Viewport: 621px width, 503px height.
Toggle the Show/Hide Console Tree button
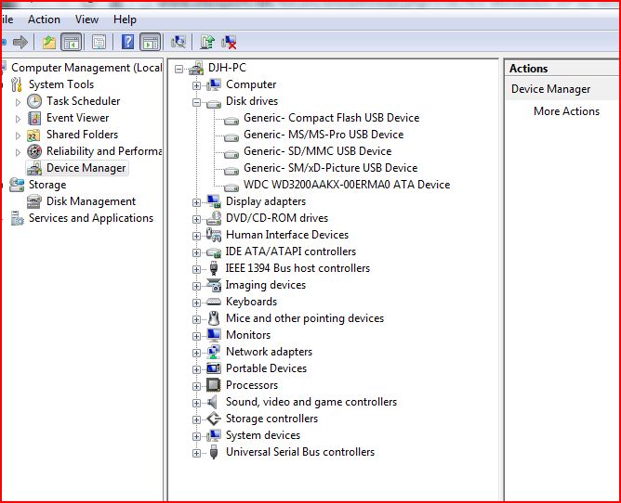pos(71,42)
